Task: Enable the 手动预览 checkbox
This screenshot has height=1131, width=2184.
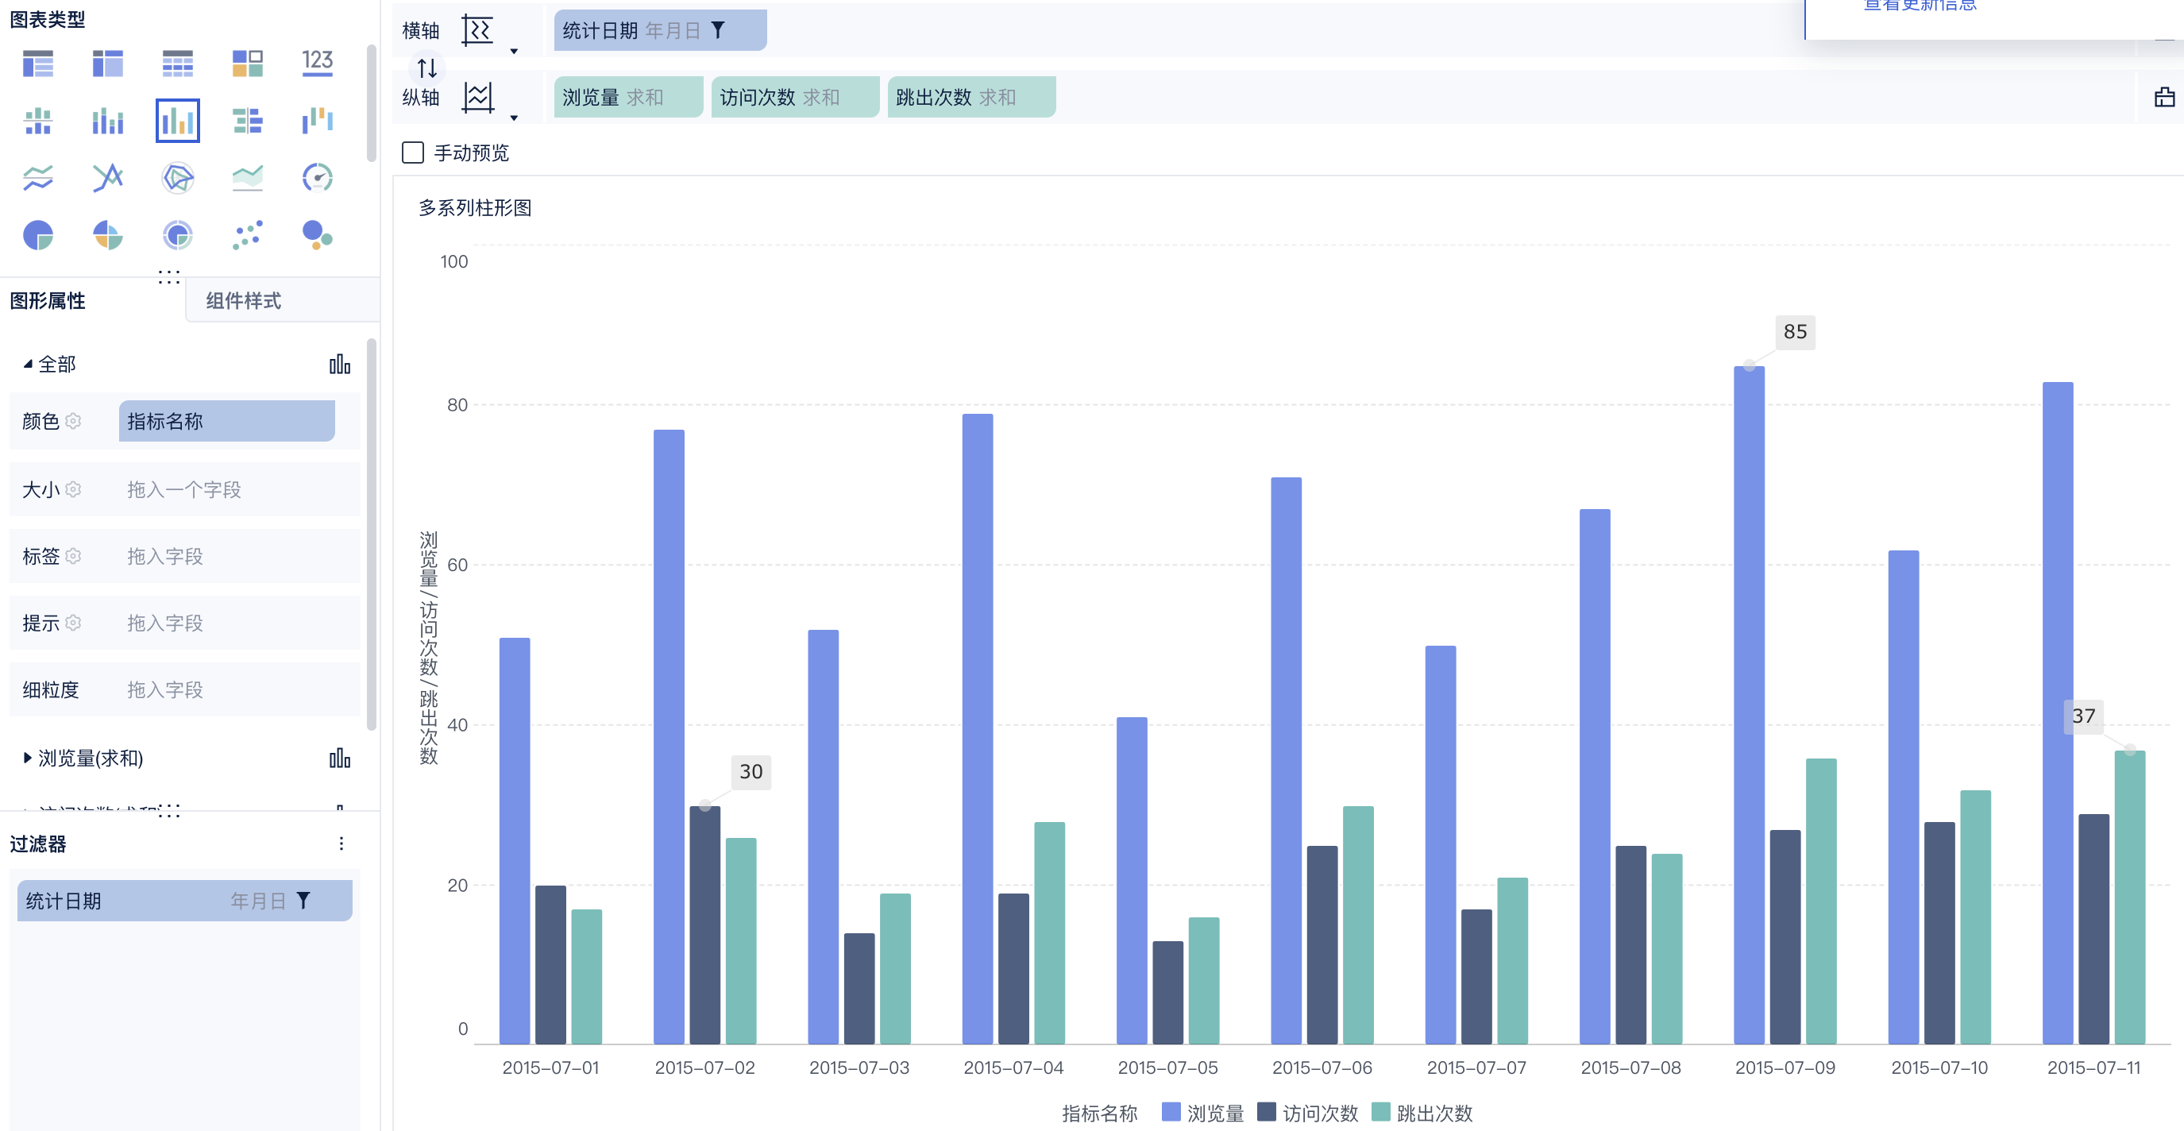Action: coord(413,152)
